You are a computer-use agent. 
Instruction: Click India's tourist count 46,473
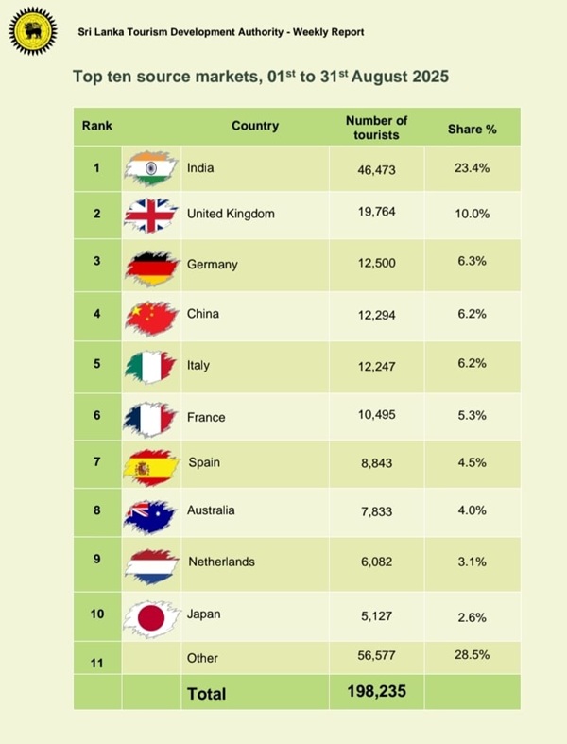(376, 169)
